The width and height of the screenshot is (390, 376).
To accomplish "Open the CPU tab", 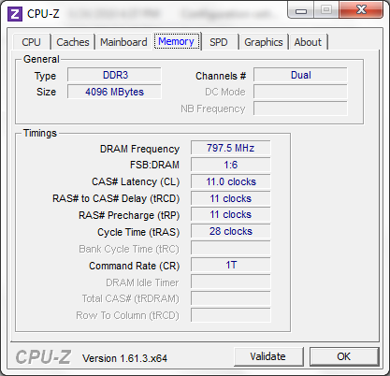I will tap(31, 42).
